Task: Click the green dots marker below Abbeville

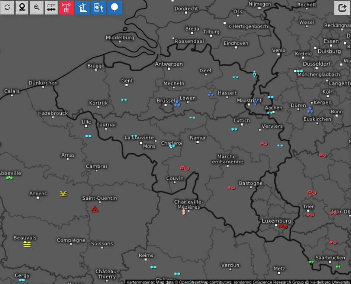Action: click(x=10, y=178)
